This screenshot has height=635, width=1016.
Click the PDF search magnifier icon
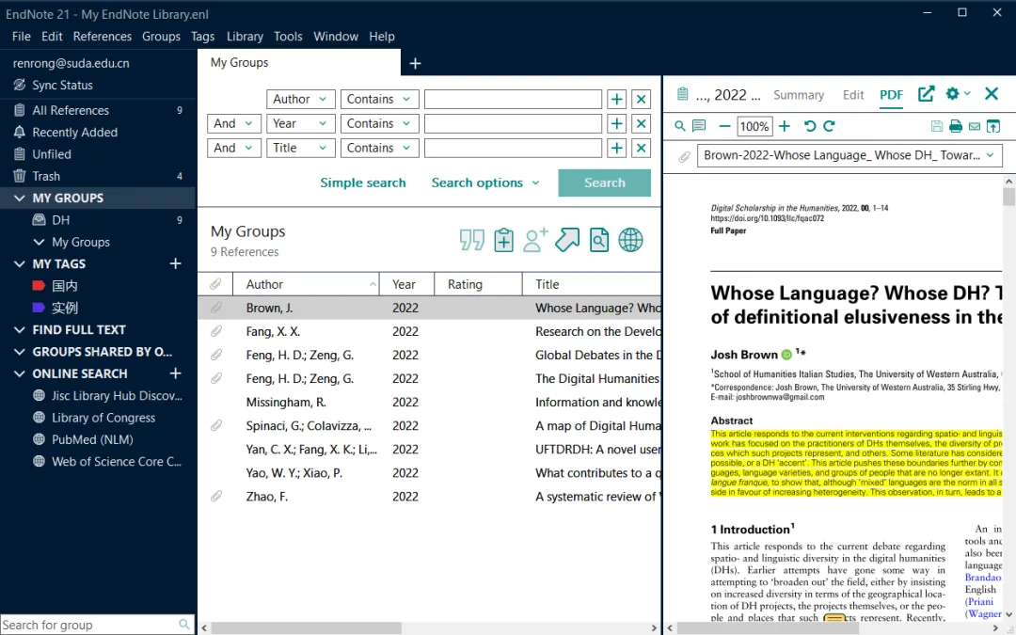coord(680,126)
